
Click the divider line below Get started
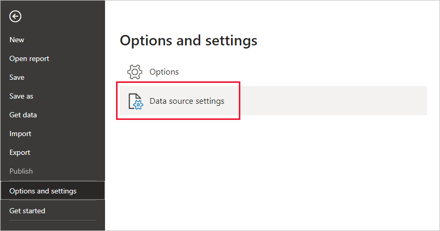[x=52, y=221]
